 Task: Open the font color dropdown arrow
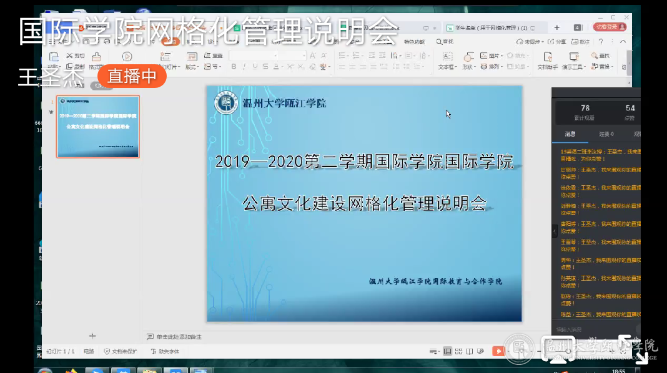point(281,67)
